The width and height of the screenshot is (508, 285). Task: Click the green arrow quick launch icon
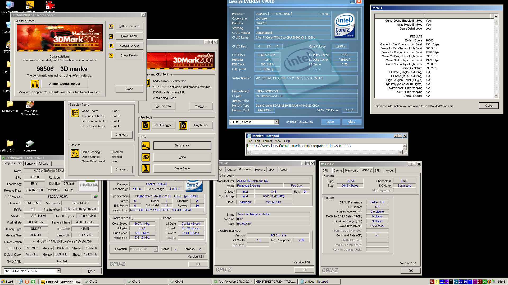33,282
